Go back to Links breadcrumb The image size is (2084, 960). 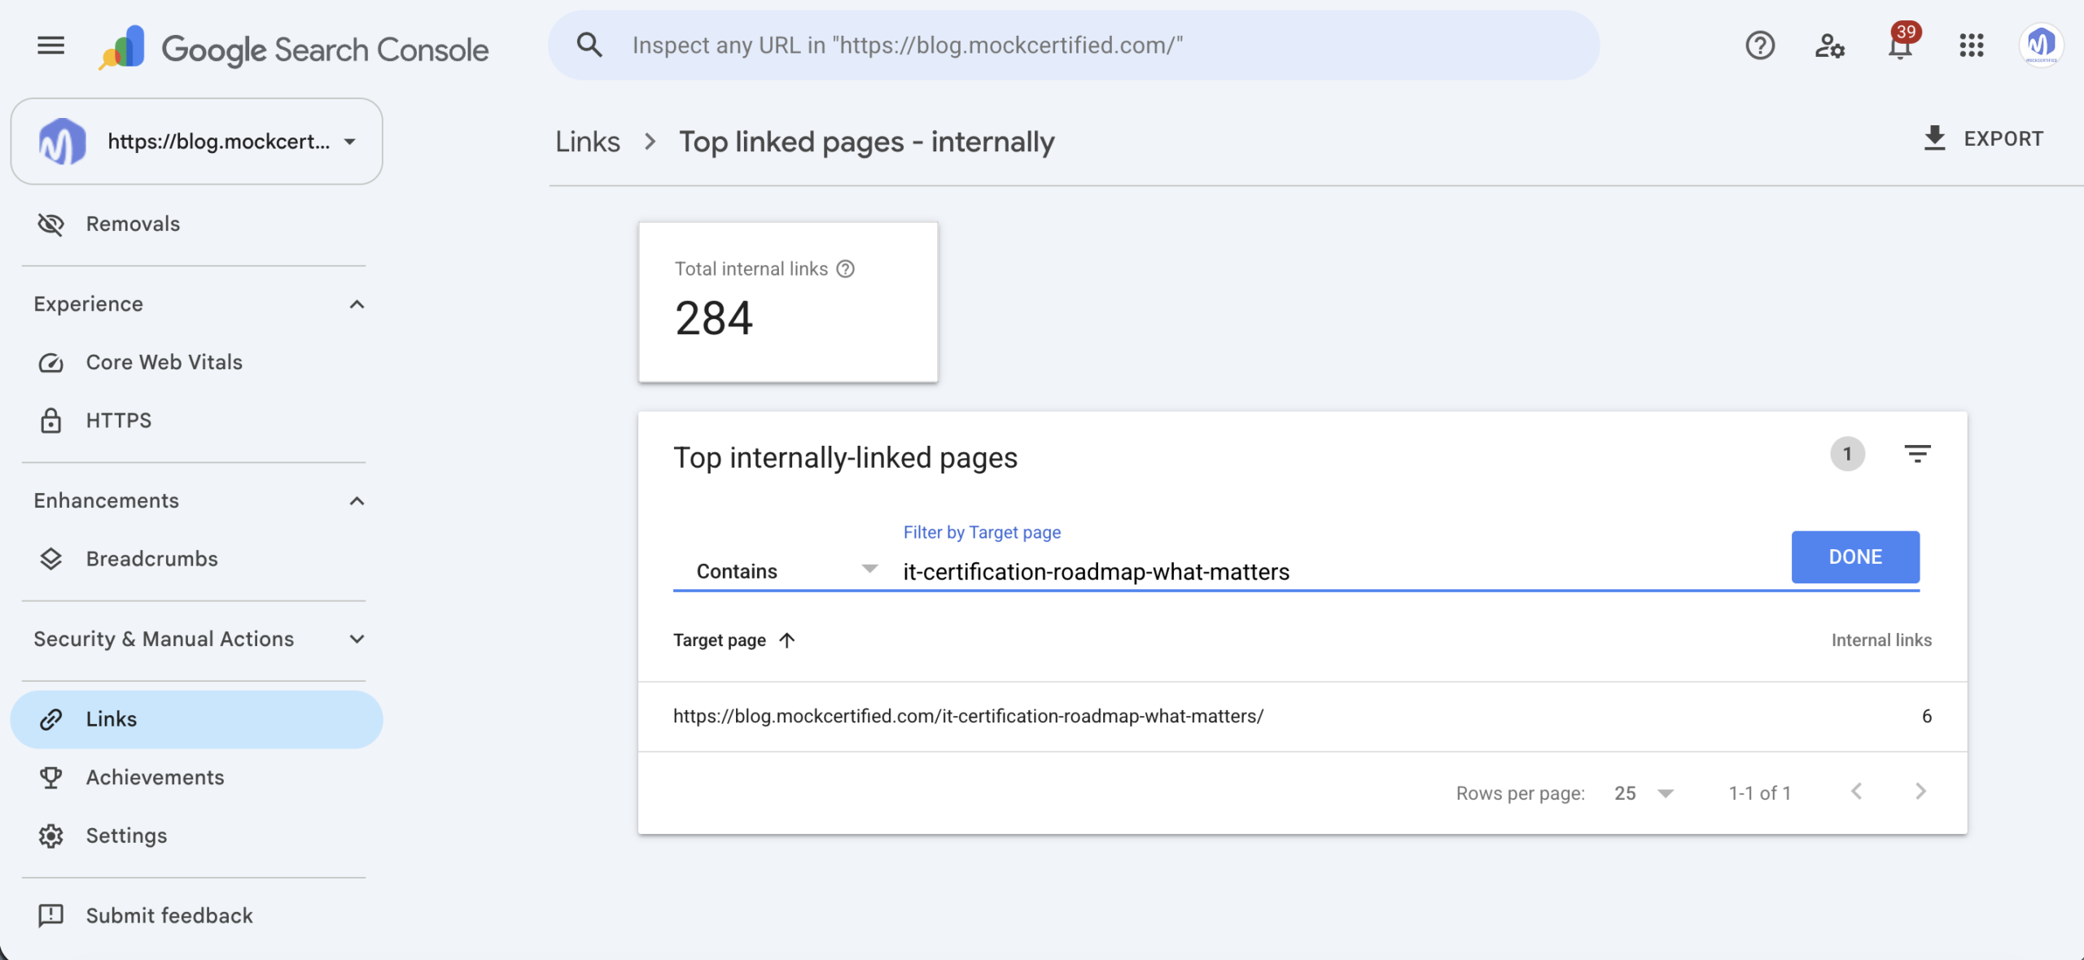pyautogui.click(x=588, y=142)
